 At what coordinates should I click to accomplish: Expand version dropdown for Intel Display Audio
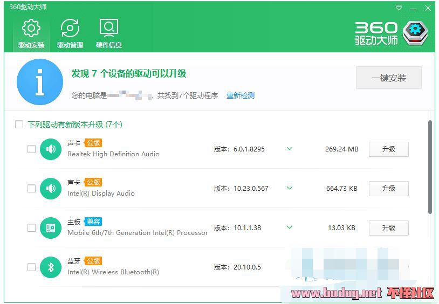click(x=290, y=188)
